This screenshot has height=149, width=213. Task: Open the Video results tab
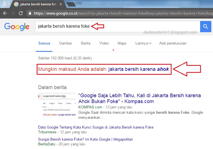pos(104,43)
